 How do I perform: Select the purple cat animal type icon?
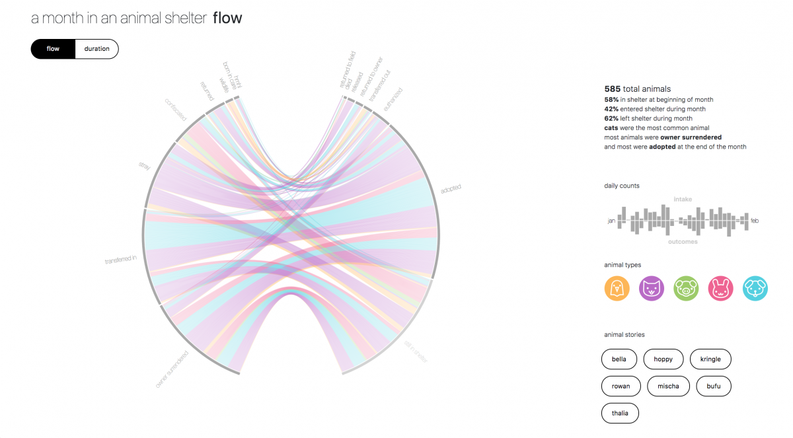pyautogui.click(x=652, y=289)
